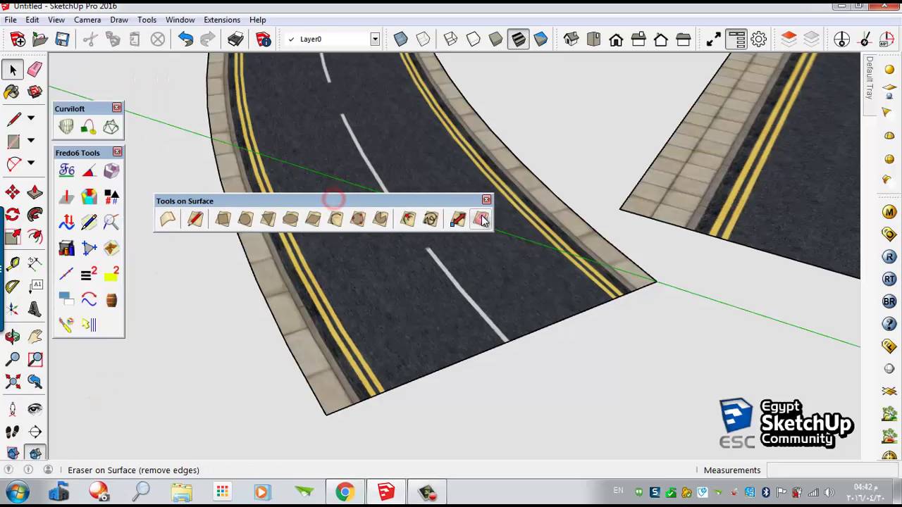Save the model with floppy icon
Screen dimensions: 902x507
[x=62, y=39]
